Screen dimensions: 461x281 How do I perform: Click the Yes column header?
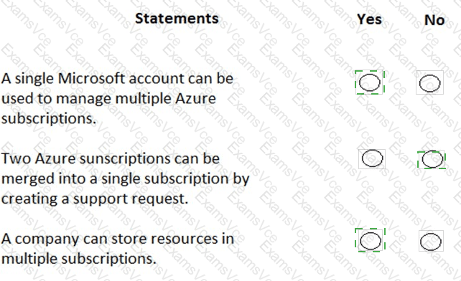[370, 19]
